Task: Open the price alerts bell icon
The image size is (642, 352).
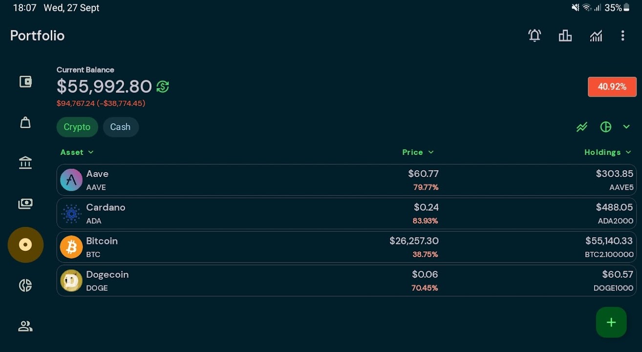Action: click(535, 36)
